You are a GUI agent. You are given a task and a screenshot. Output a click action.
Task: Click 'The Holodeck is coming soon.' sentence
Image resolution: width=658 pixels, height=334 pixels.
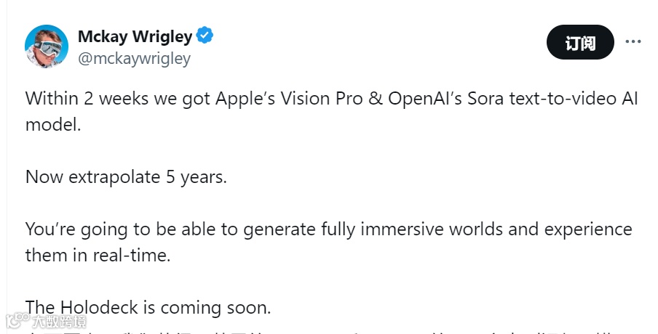click(148, 307)
